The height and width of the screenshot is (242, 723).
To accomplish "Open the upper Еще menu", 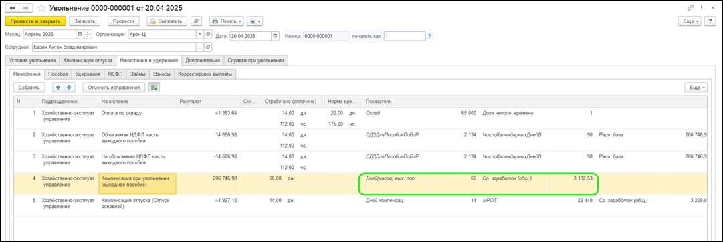I will [690, 21].
